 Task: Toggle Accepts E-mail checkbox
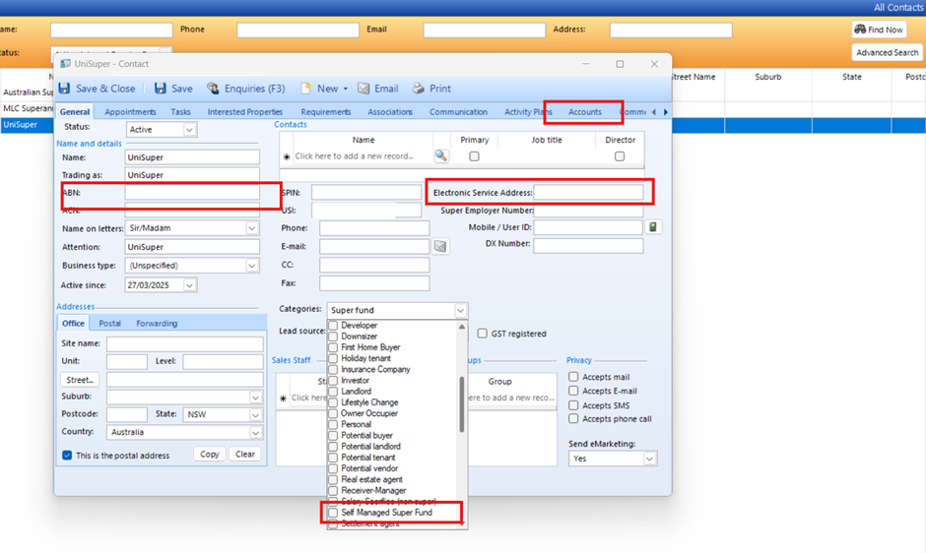click(x=573, y=391)
